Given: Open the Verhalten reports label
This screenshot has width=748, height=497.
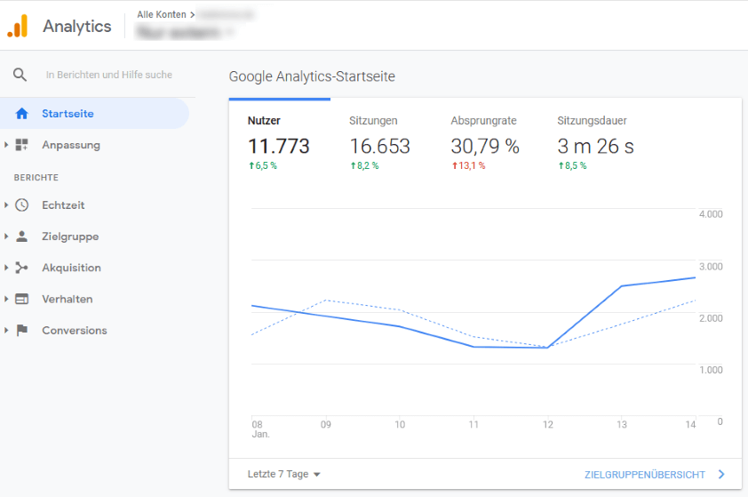Looking at the screenshot, I should coord(68,299).
